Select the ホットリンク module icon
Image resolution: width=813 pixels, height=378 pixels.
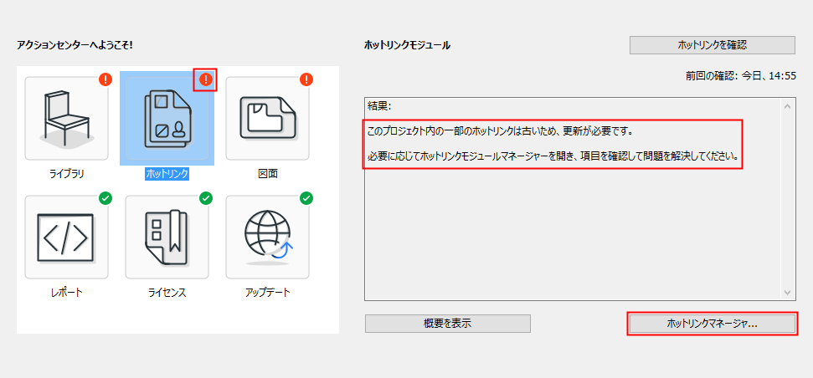(167, 118)
